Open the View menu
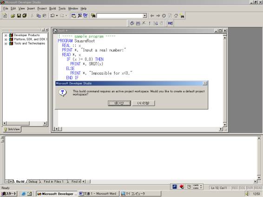263x197 pixels. pos(21,8)
